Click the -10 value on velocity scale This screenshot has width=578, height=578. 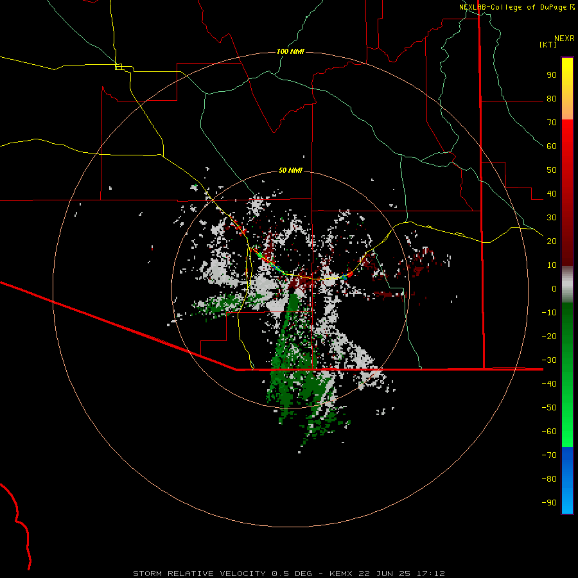tap(549, 313)
